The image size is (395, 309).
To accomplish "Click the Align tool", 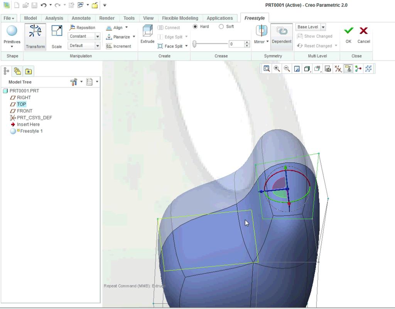I will pyautogui.click(x=114, y=27).
